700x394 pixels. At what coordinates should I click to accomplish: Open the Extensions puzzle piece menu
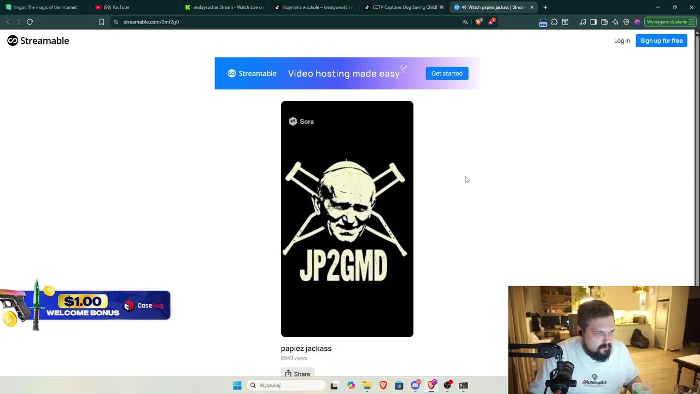point(555,22)
